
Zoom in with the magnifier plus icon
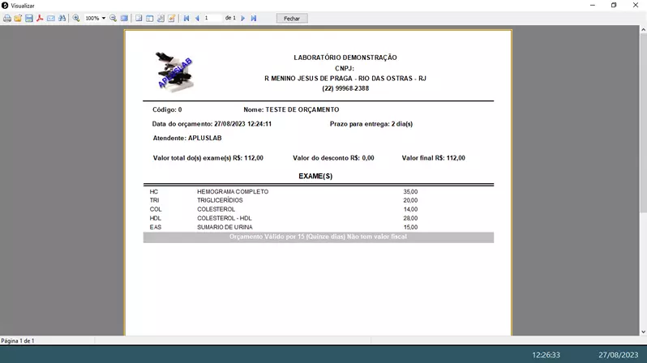point(76,18)
